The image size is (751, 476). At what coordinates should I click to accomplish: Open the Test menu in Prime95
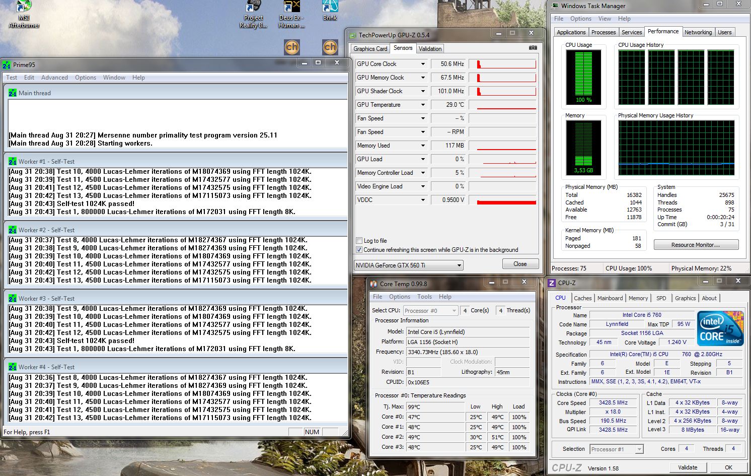pos(12,78)
